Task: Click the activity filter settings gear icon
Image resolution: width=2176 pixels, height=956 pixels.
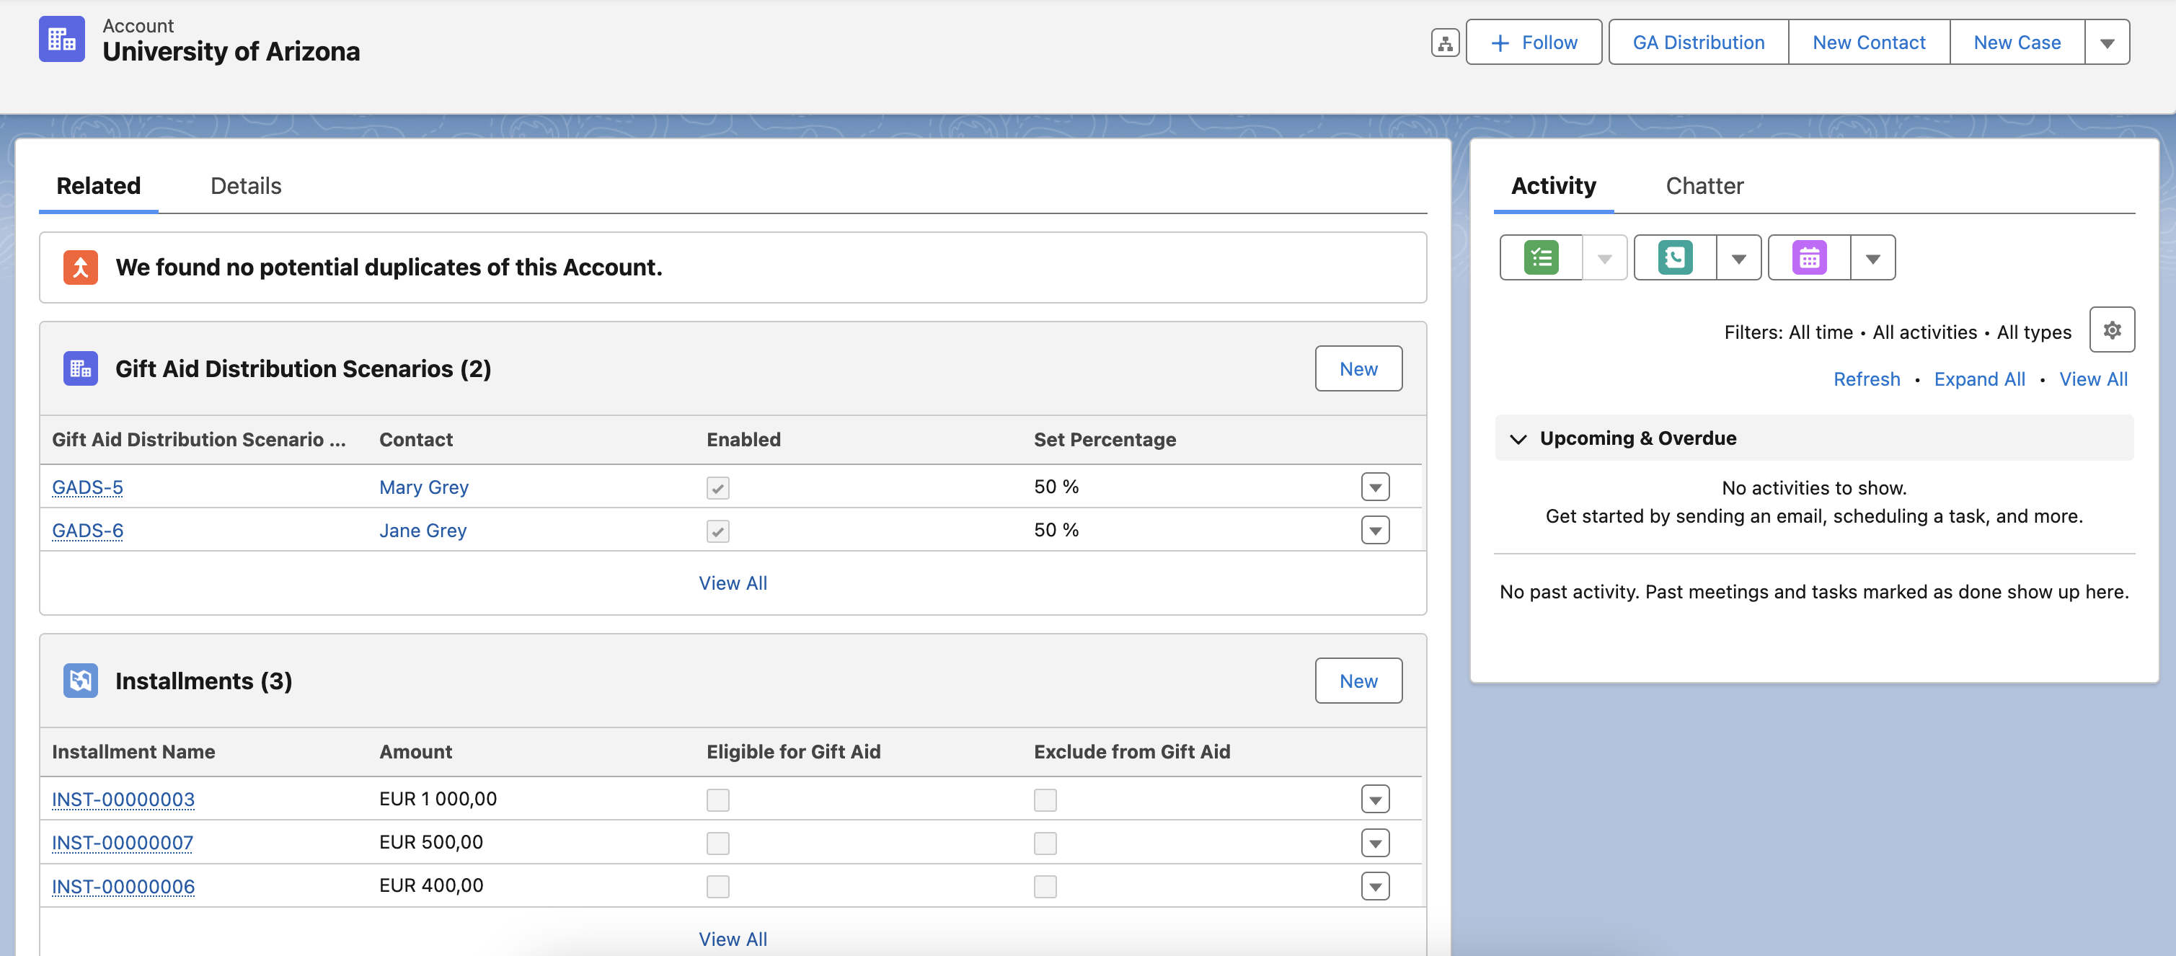Action: click(x=2113, y=329)
